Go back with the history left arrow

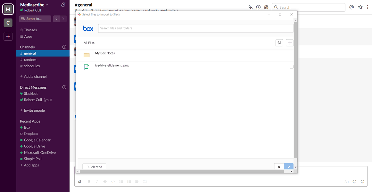[x=56, y=19]
